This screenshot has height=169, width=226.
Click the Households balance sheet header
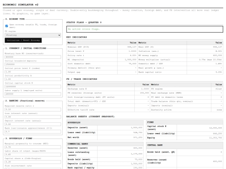(x=105, y=123)
